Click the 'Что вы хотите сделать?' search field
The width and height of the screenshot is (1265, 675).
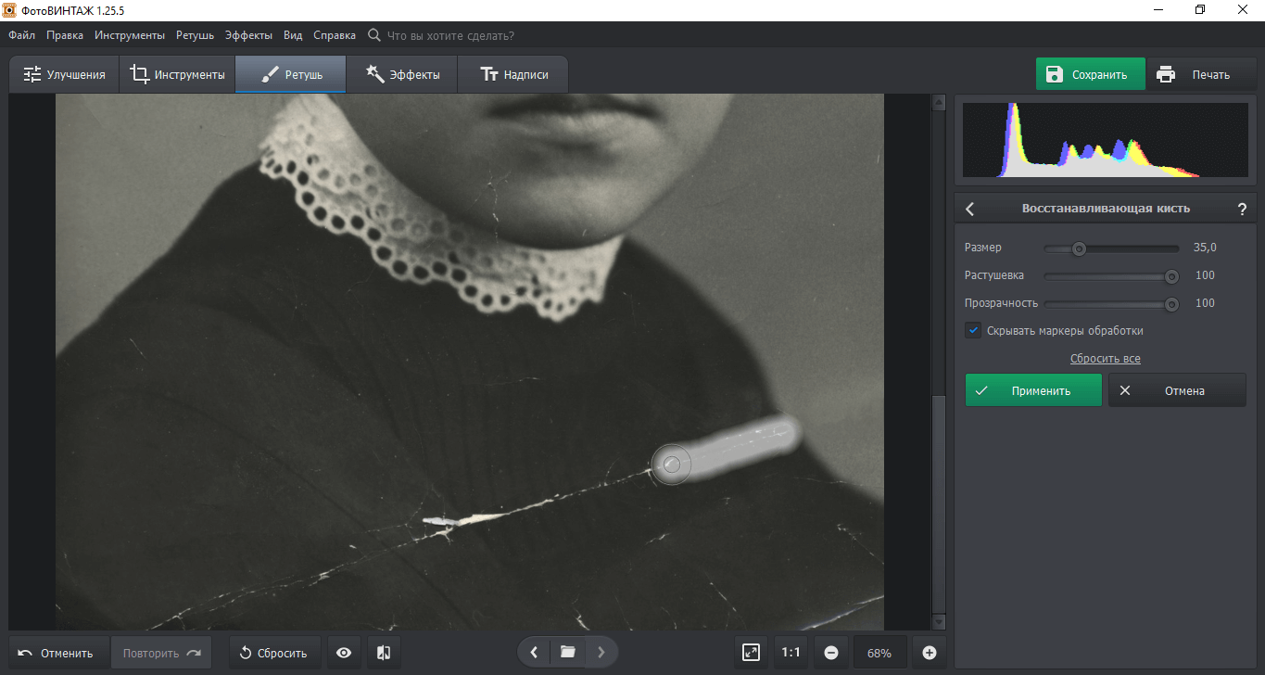449,35
